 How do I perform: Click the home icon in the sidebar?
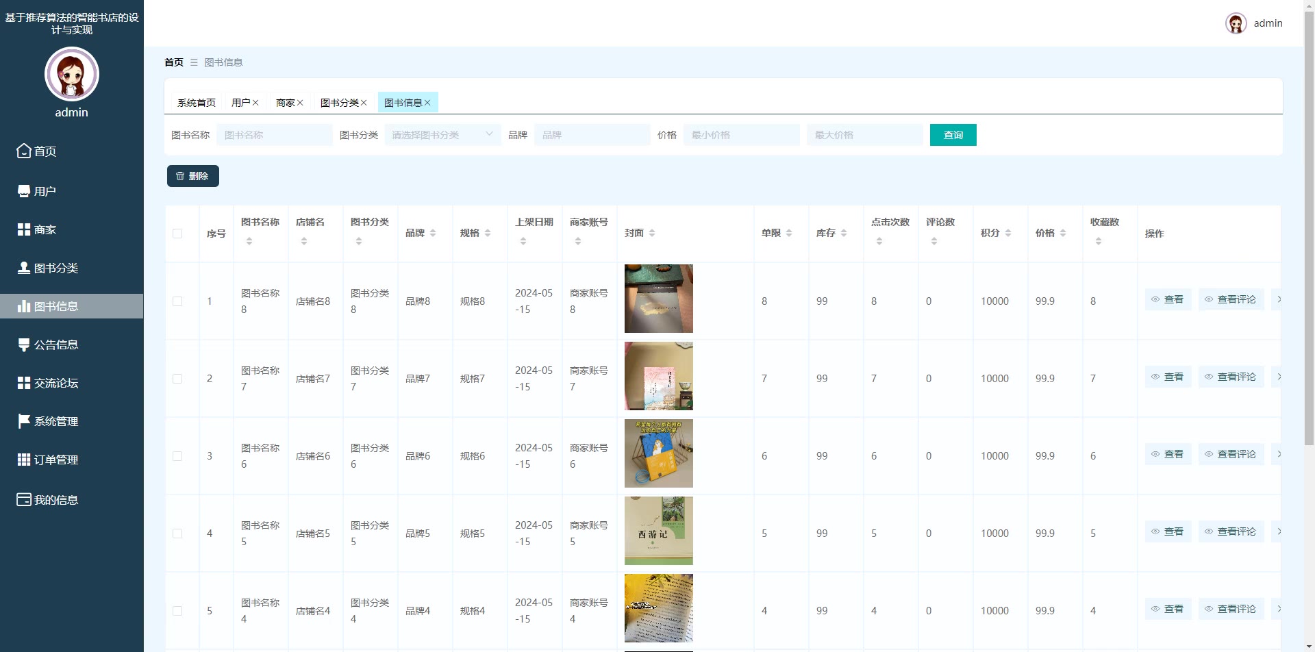click(24, 151)
